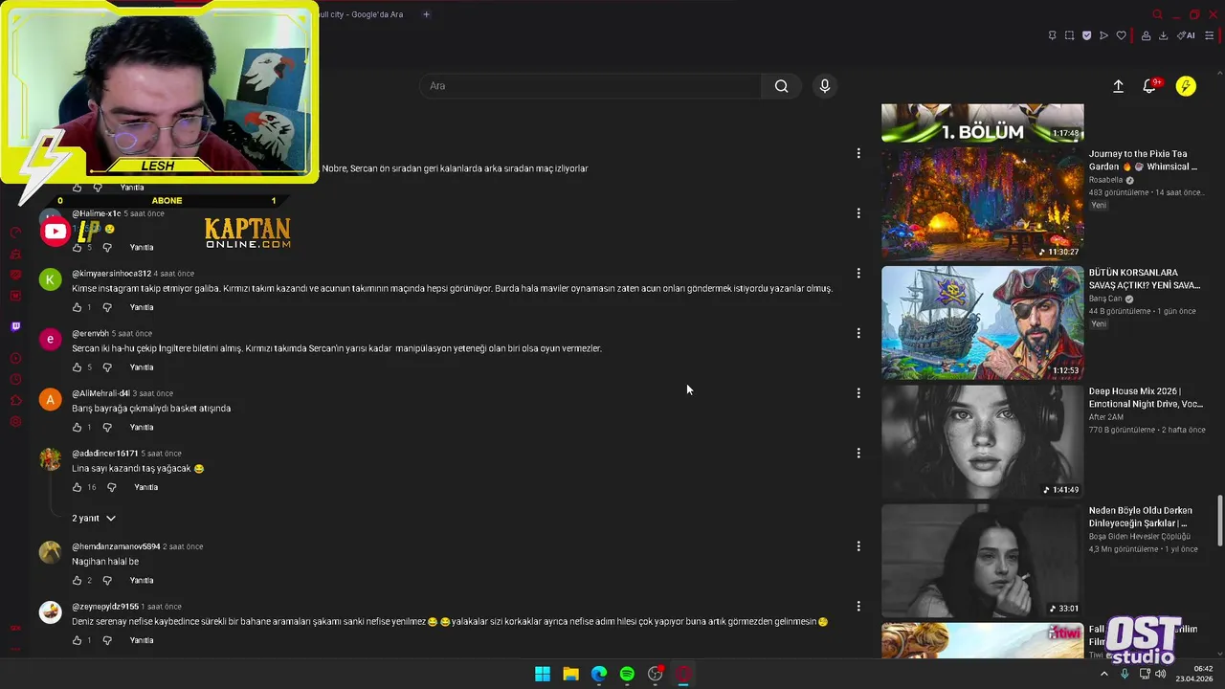Like the comment by @AliMehrali-d4l
The height and width of the screenshot is (689, 1225).
tap(78, 428)
